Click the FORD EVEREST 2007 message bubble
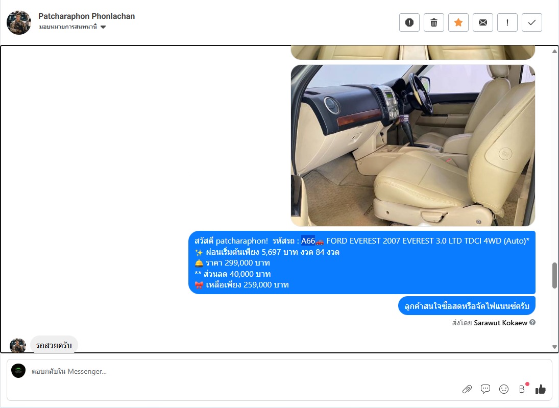Screen dimensions: 559x408 [x=362, y=262]
